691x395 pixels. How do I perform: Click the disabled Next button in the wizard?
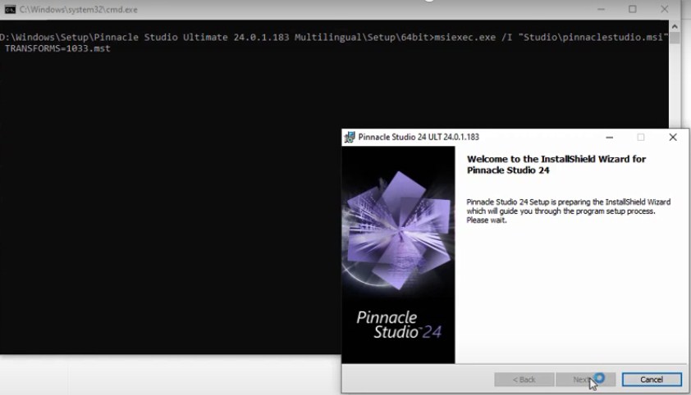click(x=585, y=379)
